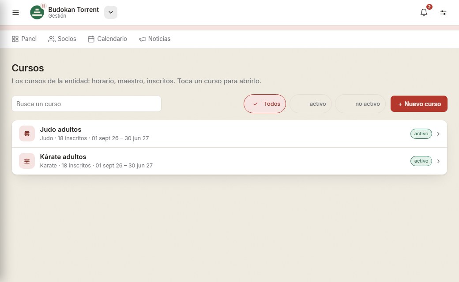This screenshot has height=282, width=459.
Task: Filter courses by activo
Action: 311,104
